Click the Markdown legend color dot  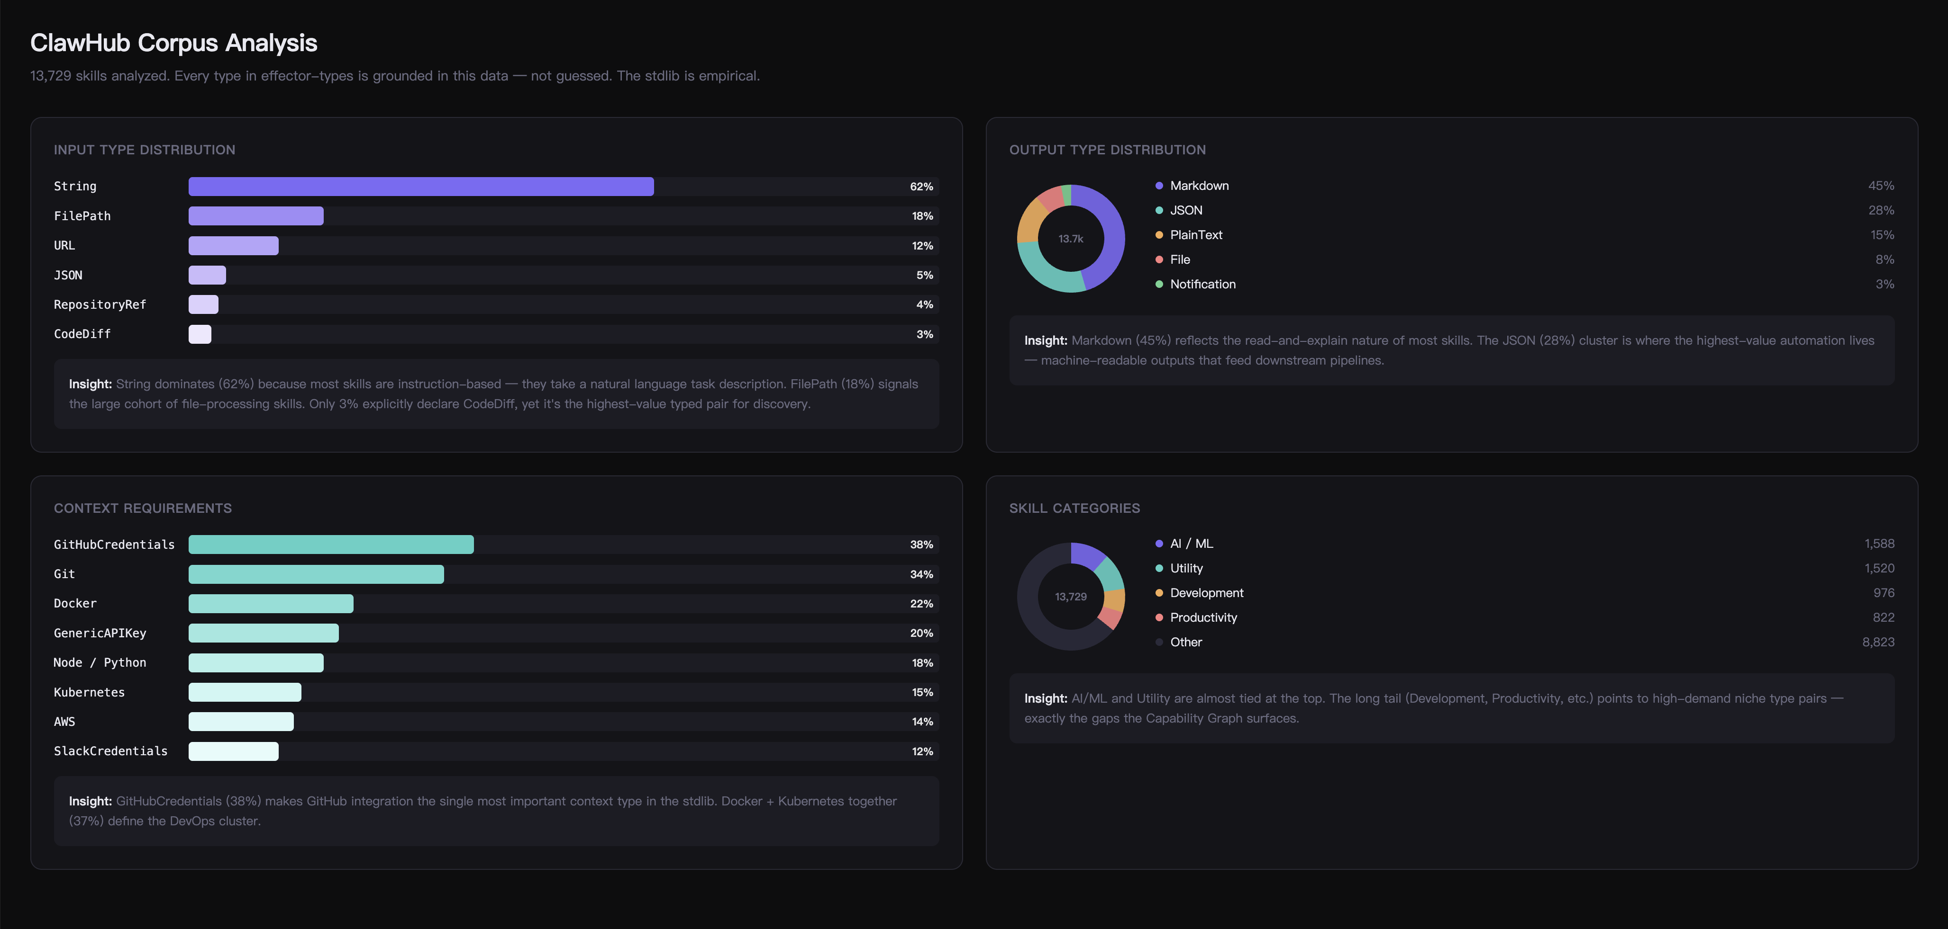point(1158,186)
